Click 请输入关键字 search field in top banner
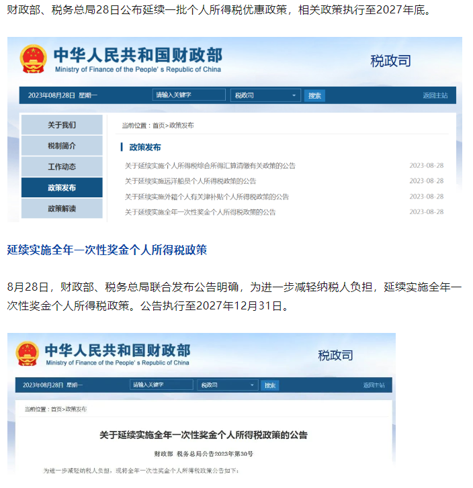This screenshot has width=473, height=488. coord(189,95)
